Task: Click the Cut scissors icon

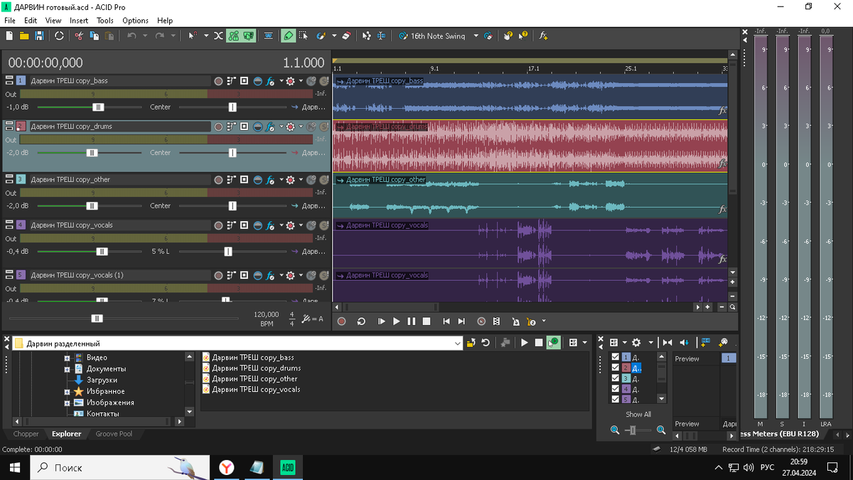Action: 79,36
